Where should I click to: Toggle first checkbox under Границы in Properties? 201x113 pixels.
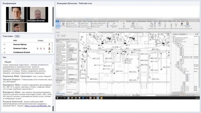pos(67,71)
